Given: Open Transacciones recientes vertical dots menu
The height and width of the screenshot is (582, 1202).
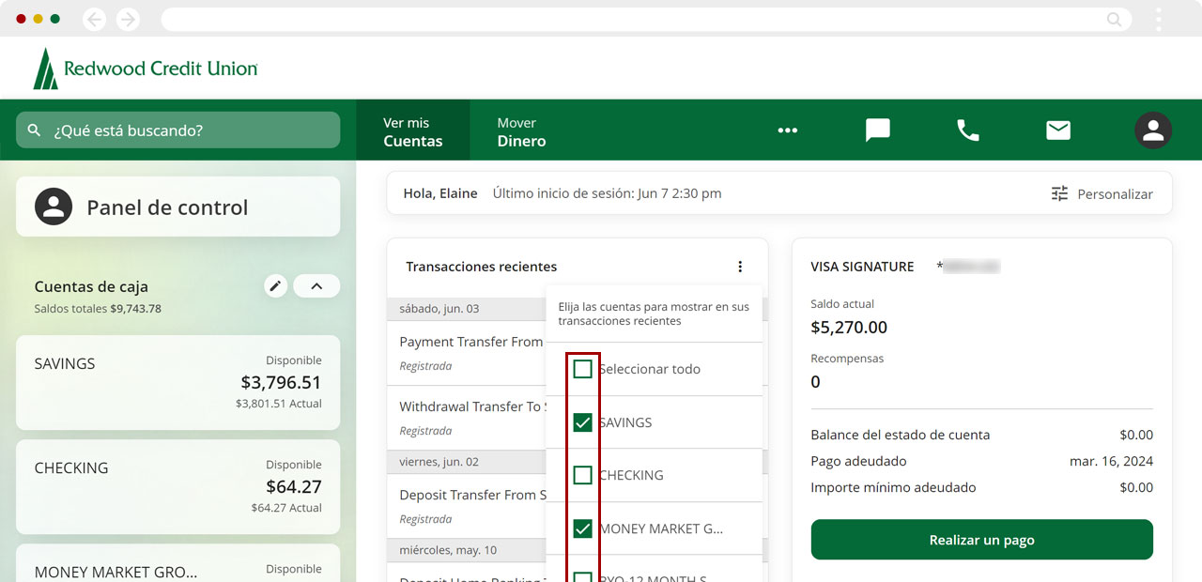Looking at the screenshot, I should click(x=740, y=267).
